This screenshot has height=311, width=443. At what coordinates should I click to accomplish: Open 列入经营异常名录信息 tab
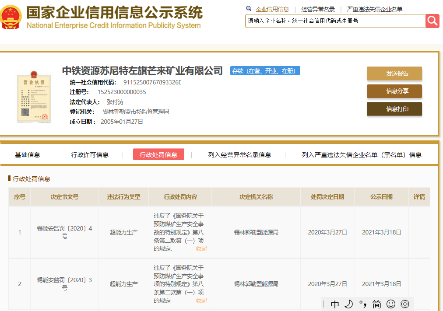[x=239, y=155]
